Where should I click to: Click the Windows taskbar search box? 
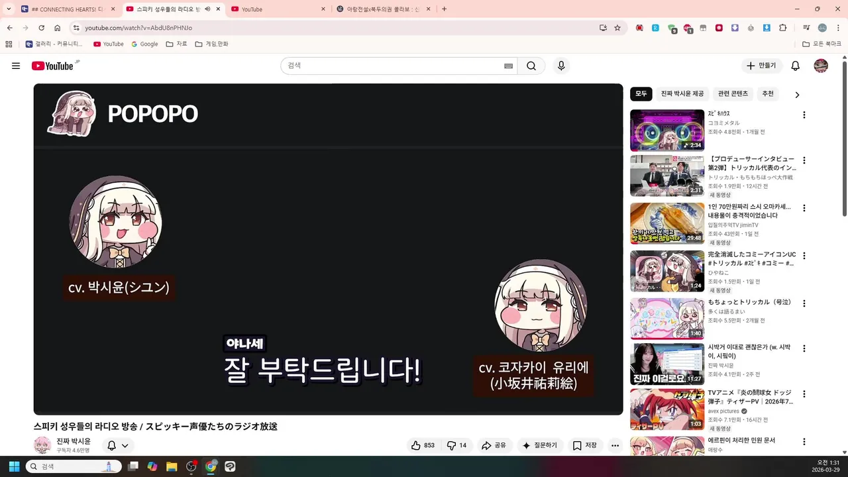(74, 466)
